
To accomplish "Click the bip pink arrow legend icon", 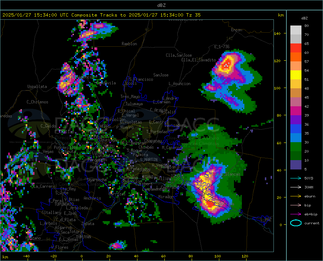I will (x=296, y=205).
